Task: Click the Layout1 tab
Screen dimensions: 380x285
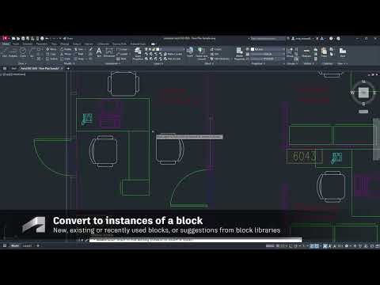Action: 27,246
